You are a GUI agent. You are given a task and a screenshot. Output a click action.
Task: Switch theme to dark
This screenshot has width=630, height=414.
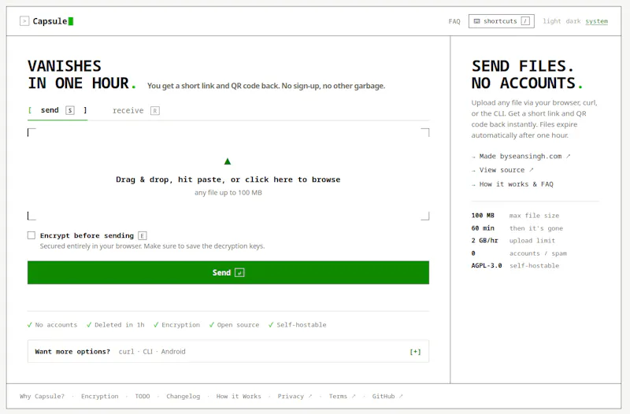(573, 21)
